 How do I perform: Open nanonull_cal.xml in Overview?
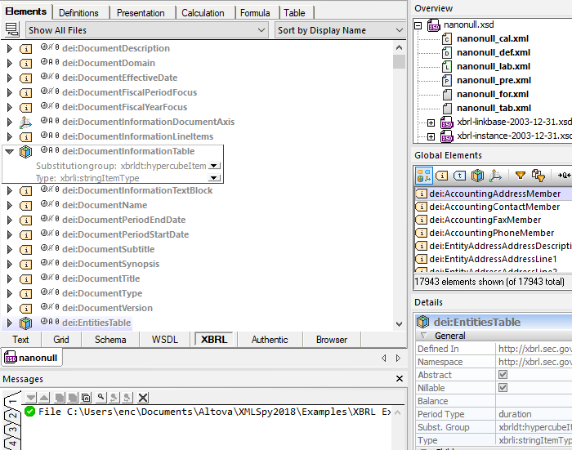(493, 38)
